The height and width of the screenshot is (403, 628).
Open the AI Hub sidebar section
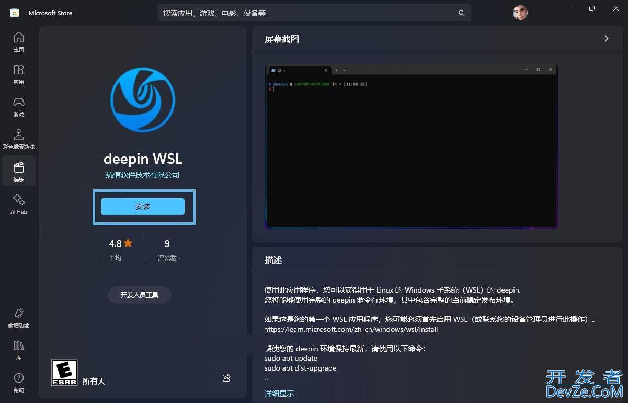click(x=19, y=204)
